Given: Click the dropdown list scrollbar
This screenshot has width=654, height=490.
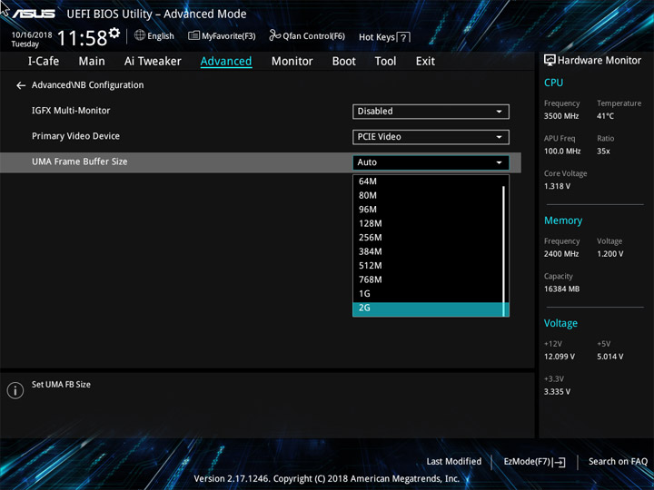Looking at the screenshot, I should (504, 250).
